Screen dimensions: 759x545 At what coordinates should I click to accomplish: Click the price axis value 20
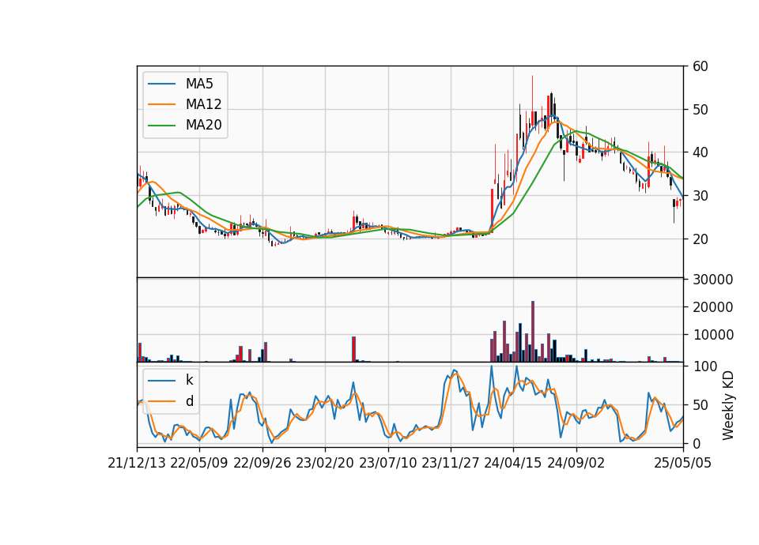click(700, 239)
